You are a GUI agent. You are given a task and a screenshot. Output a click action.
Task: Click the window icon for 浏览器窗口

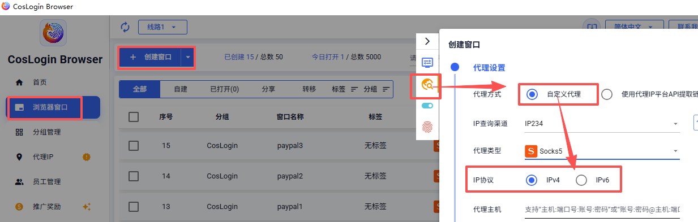(x=19, y=107)
